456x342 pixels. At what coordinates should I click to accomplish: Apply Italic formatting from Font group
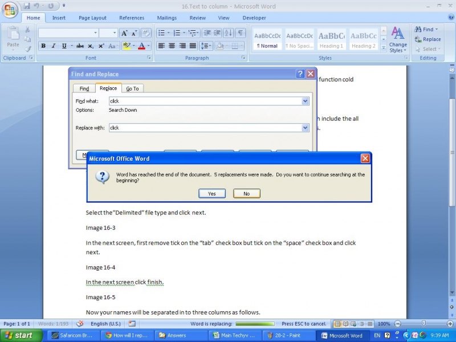[54, 46]
